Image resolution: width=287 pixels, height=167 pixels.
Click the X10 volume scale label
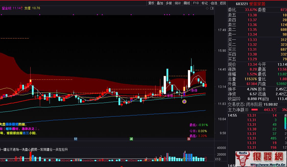[x=218, y=159]
